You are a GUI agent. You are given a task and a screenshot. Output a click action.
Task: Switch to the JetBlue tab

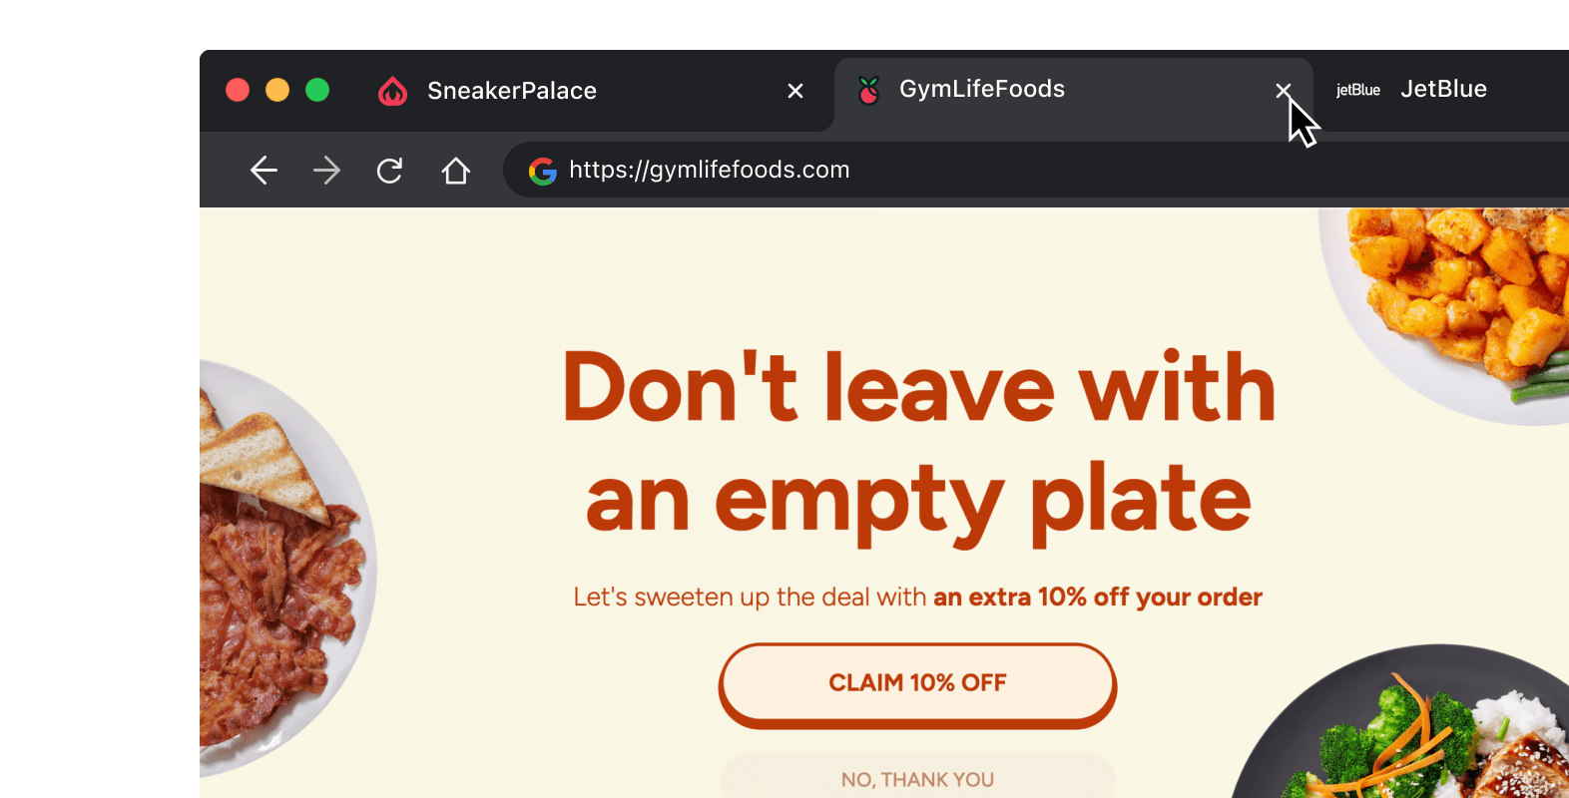coord(1442,89)
